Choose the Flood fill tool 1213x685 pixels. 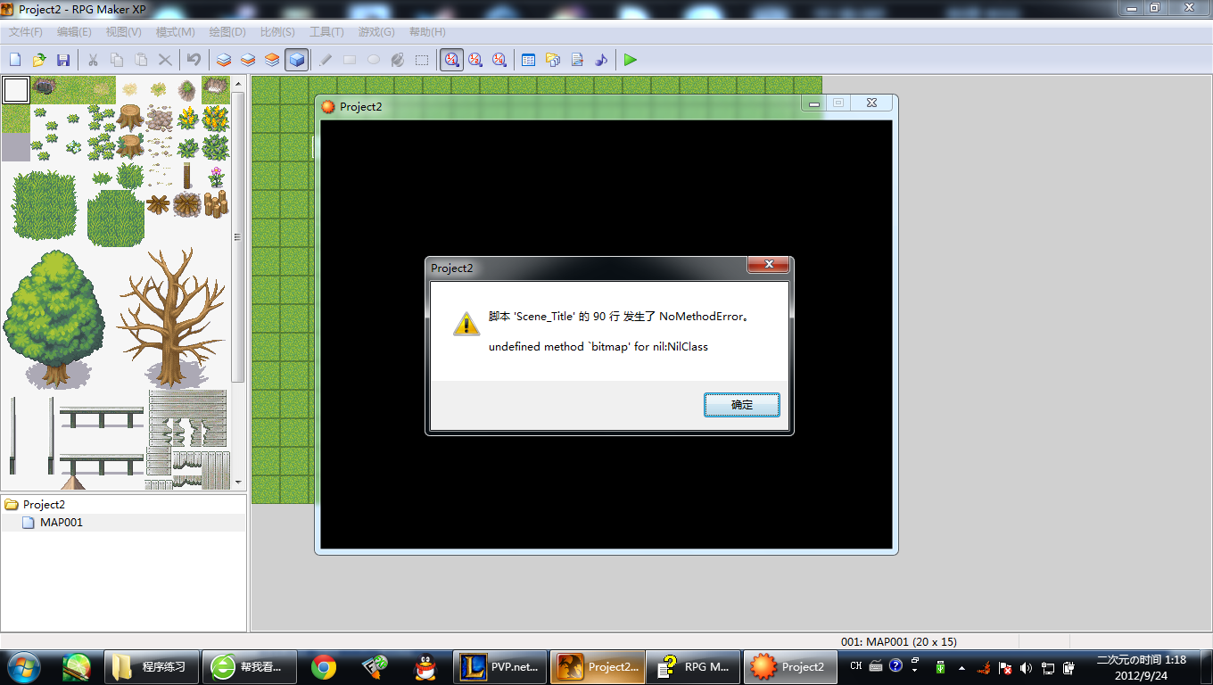click(398, 60)
